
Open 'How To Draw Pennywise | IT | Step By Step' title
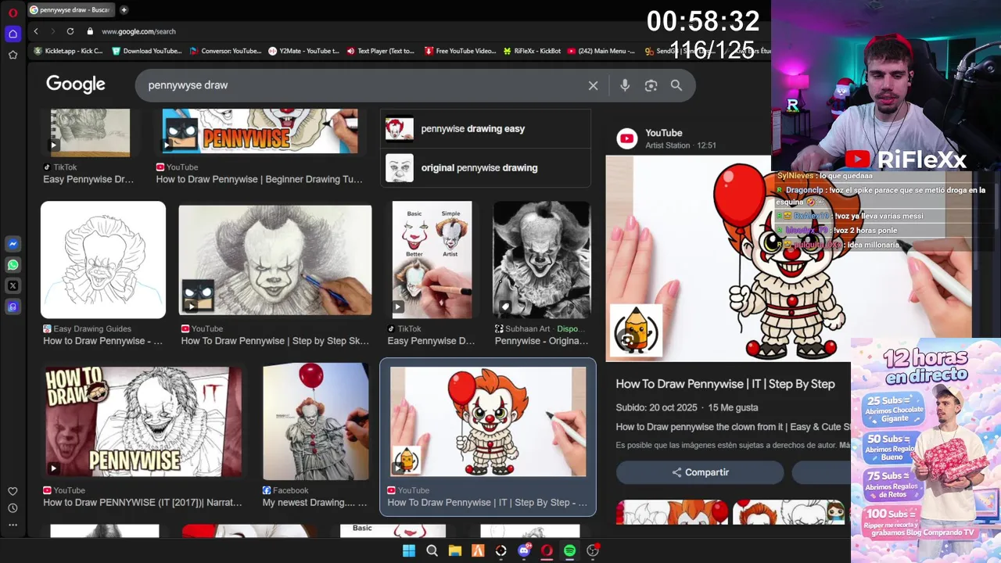[x=725, y=384]
